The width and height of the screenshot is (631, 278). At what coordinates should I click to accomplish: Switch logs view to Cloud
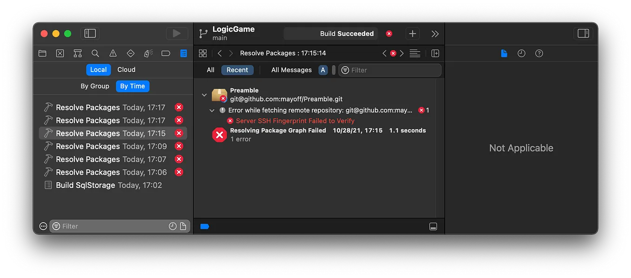point(126,69)
